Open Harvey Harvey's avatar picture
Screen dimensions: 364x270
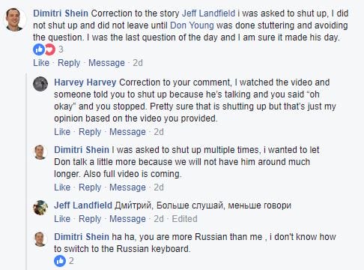pyautogui.click(x=40, y=84)
